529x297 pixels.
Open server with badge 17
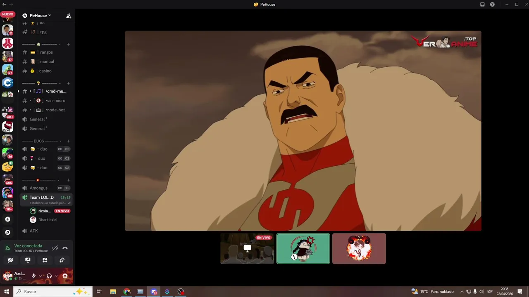pos(7,56)
